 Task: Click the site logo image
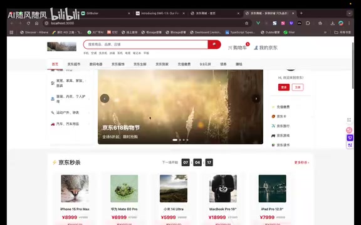tap(61, 47)
